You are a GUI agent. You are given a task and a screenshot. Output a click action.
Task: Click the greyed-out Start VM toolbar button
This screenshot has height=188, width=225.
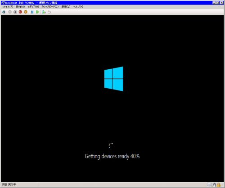[10, 12]
